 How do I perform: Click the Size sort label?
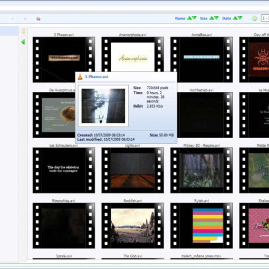204,18
